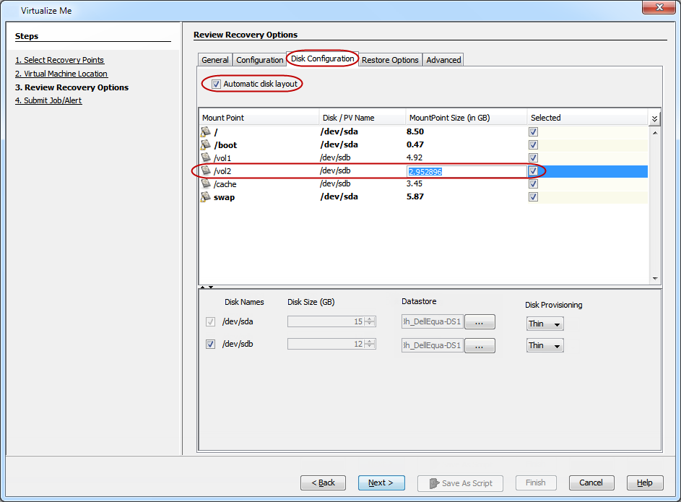Go to Select Recovery Points step
The image size is (681, 502).
coord(59,60)
